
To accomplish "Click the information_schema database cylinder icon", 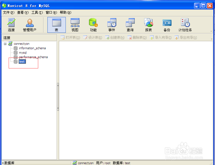I will tap(16, 48).
